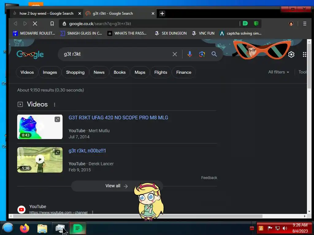Open 'G3T R3KT UFAG 420 NO SCOPE' video link
Image resolution: width=314 pixels, height=235 pixels.
tap(118, 117)
